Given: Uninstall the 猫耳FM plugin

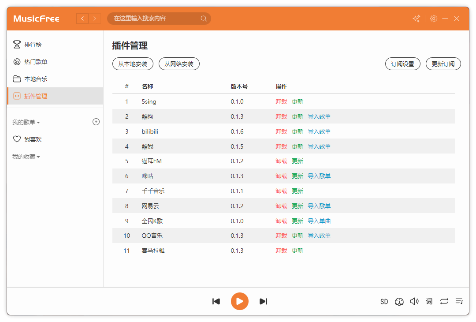Looking at the screenshot, I should tap(281, 161).
